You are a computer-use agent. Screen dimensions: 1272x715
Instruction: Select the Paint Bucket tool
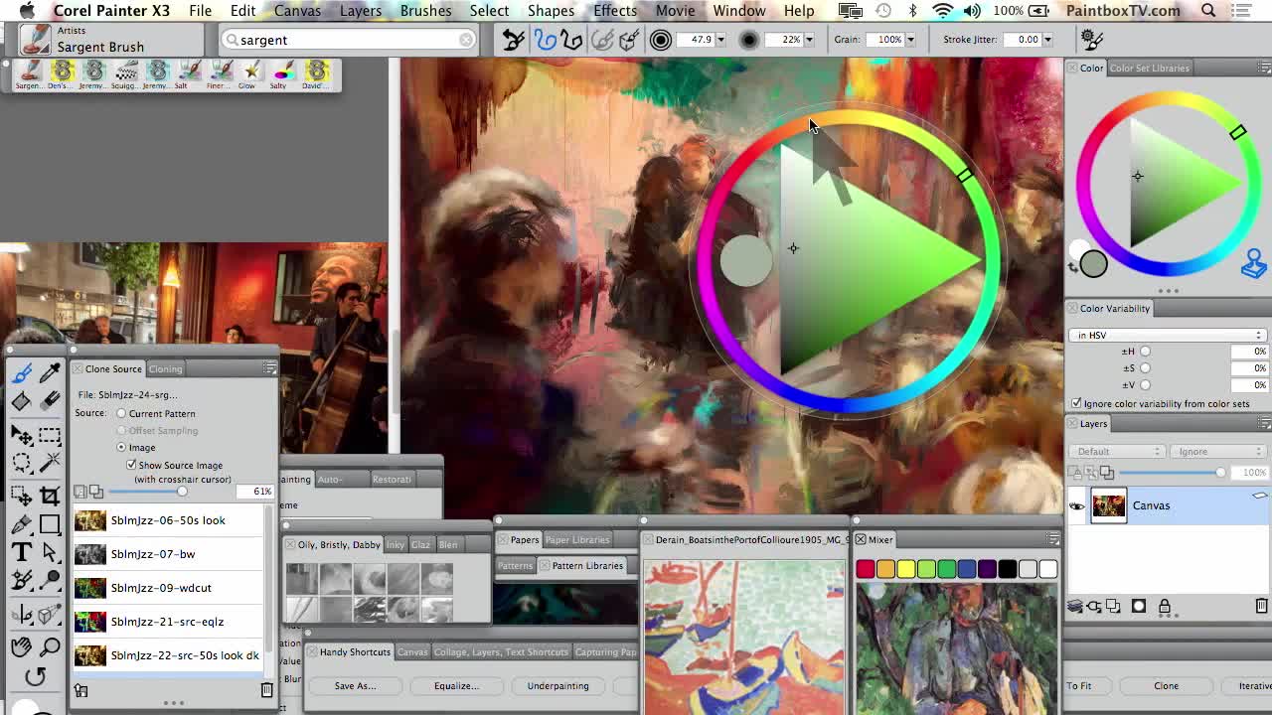tap(21, 401)
